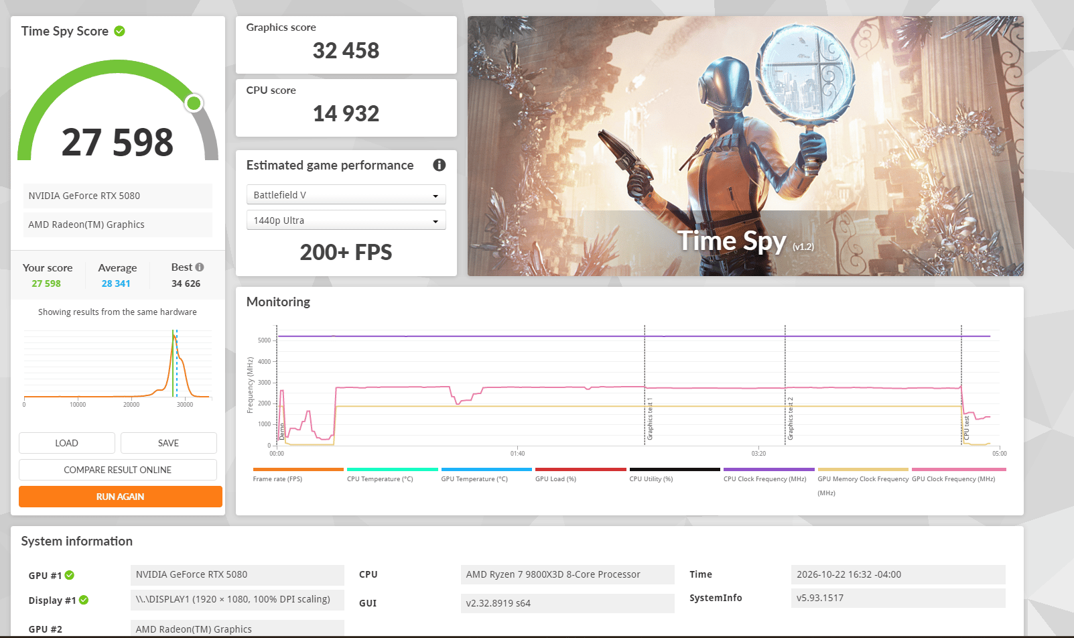Toggle the CPU Temperature legend swatch
This screenshot has width=1074, height=638.
(x=393, y=469)
